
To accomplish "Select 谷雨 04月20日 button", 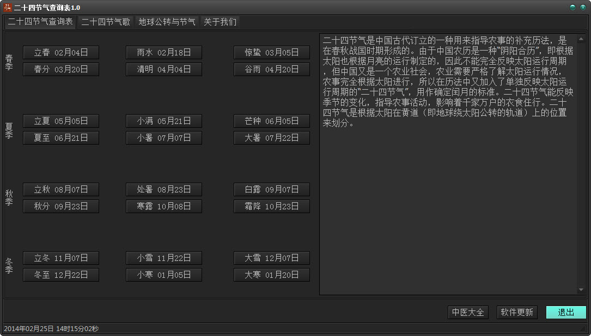I will tap(272, 69).
